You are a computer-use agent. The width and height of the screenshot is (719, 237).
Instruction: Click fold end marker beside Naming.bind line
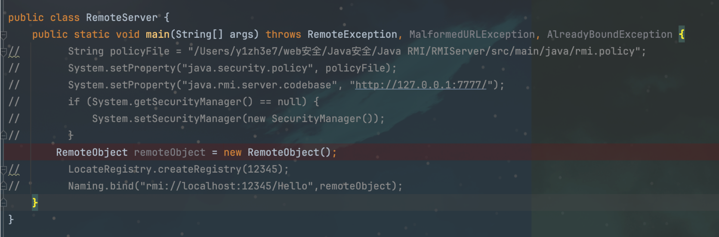(3, 186)
